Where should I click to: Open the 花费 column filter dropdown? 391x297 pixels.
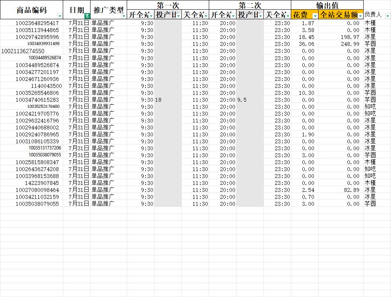[x=315, y=16]
